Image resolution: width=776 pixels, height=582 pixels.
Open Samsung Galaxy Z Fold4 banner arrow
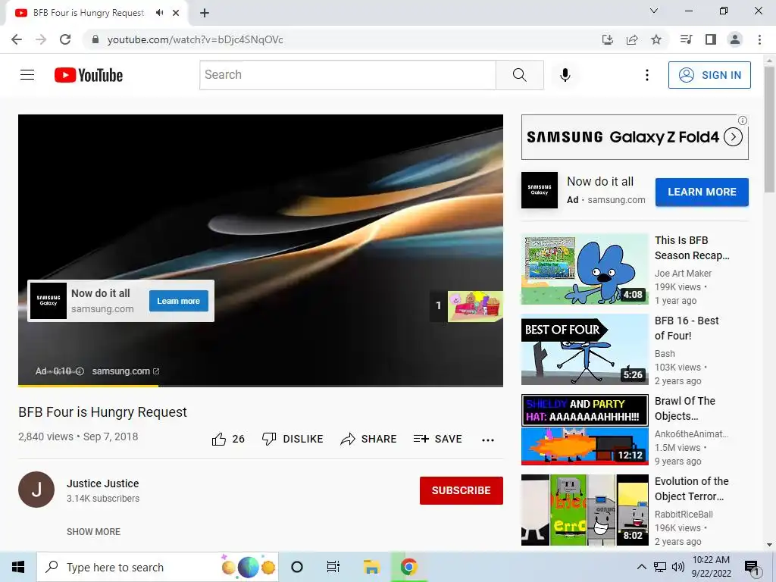coord(733,136)
